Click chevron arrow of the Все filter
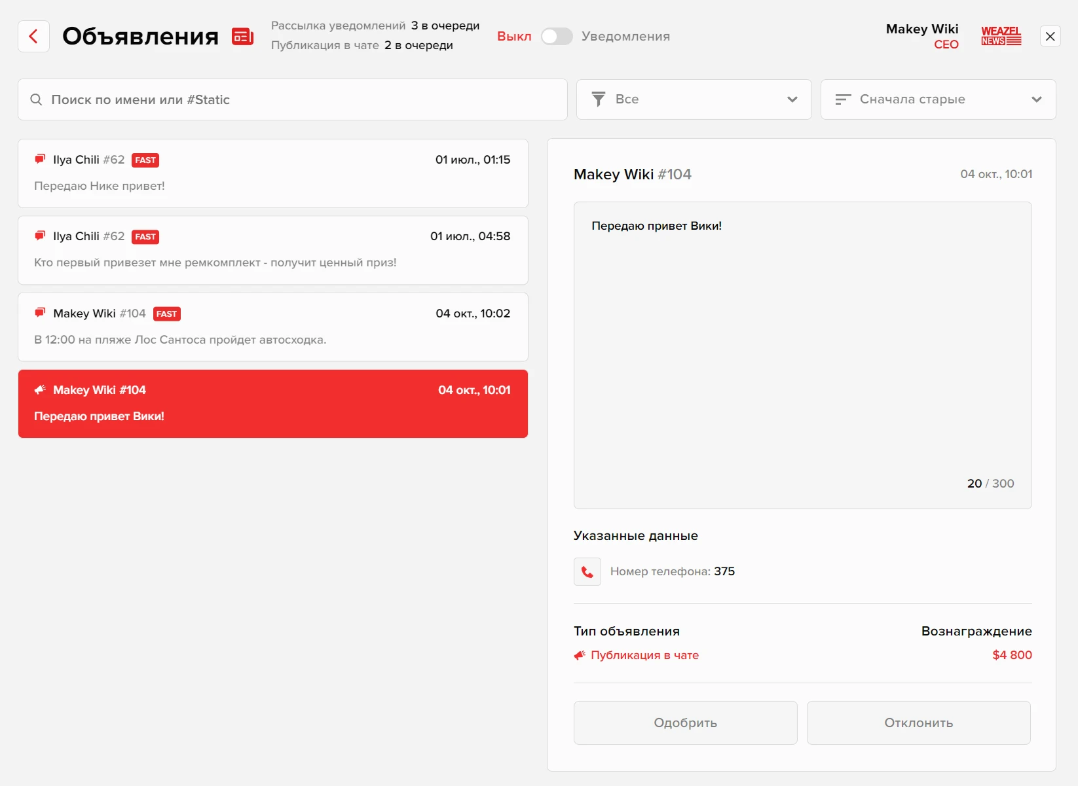This screenshot has height=786, width=1078. [792, 99]
